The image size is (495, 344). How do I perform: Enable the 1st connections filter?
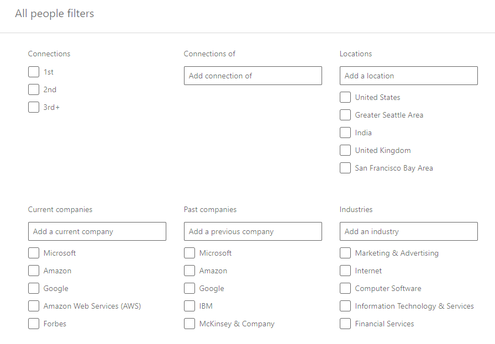[x=33, y=72]
